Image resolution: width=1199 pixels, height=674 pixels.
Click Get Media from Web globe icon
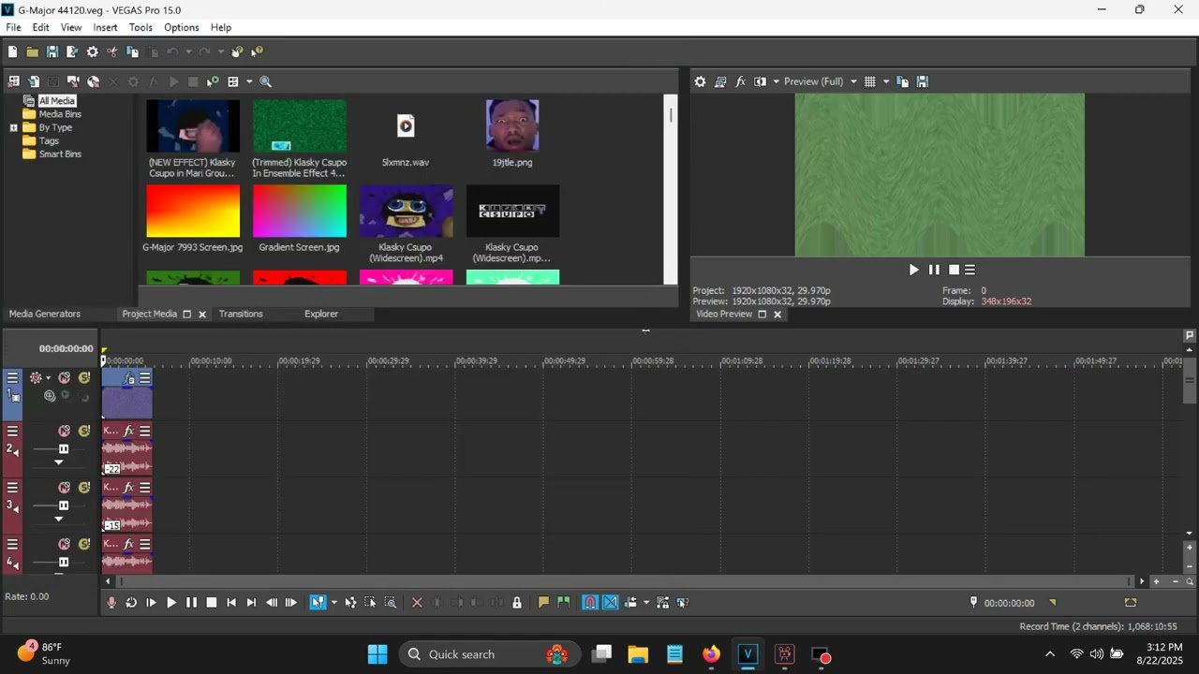[93, 81]
